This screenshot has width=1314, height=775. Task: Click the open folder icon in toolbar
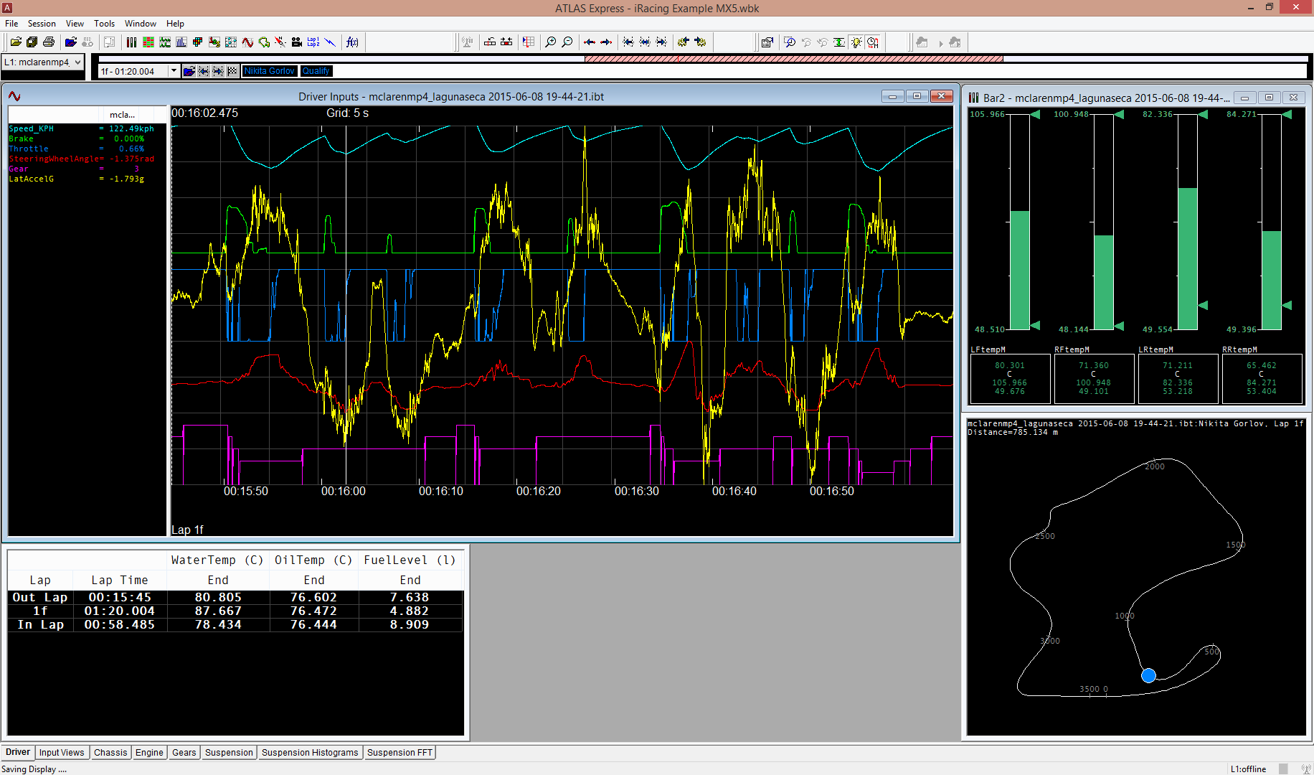tap(15, 42)
